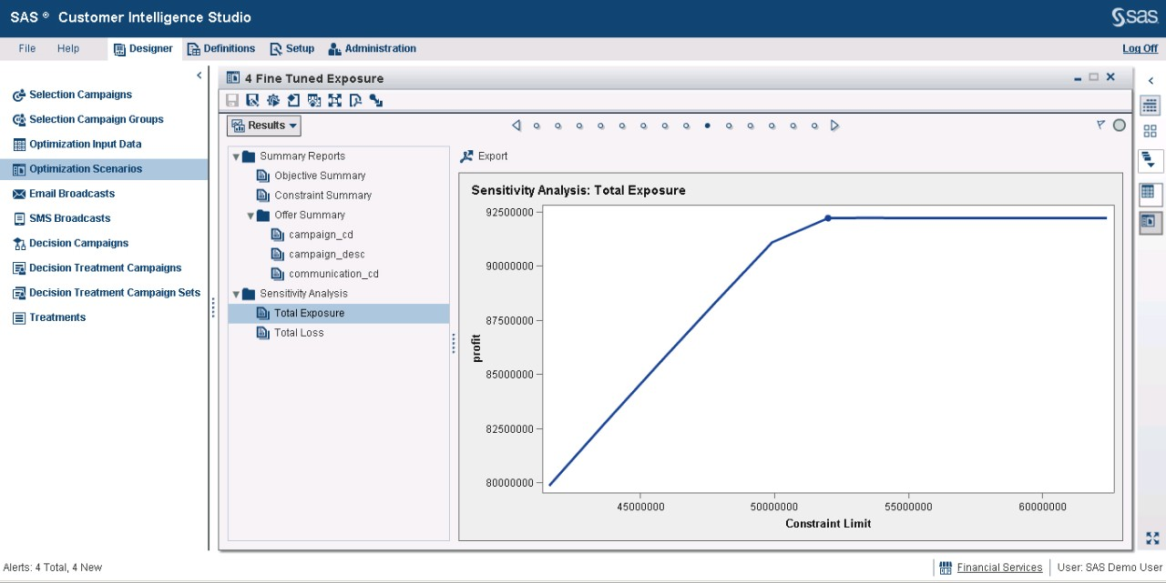Image resolution: width=1166 pixels, height=583 pixels.
Task: Open Optimization Input Data
Action: coord(85,144)
